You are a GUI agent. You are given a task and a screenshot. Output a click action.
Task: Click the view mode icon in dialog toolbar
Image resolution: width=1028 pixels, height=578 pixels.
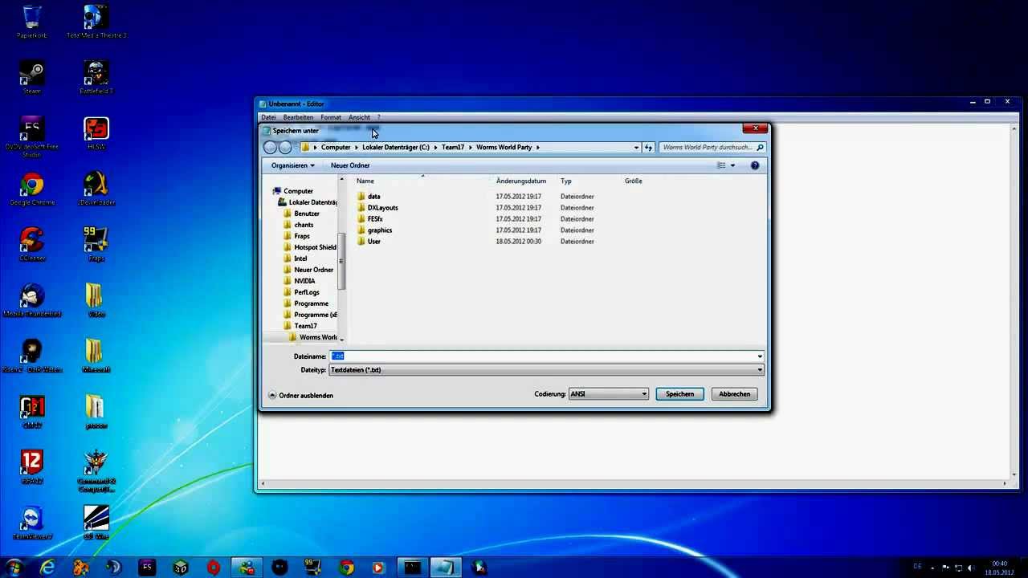click(x=721, y=165)
